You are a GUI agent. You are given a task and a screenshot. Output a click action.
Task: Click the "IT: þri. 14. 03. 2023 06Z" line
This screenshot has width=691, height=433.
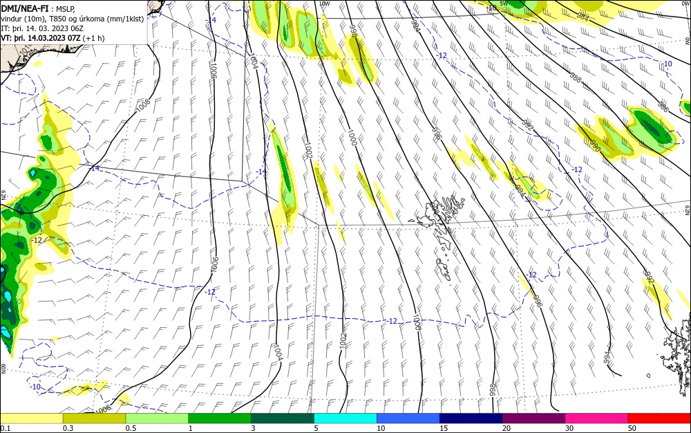(42, 28)
